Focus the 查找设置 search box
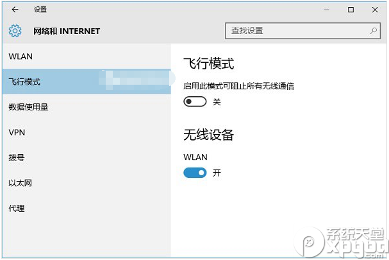Viewport: 389px width, 260px height. 302,31
